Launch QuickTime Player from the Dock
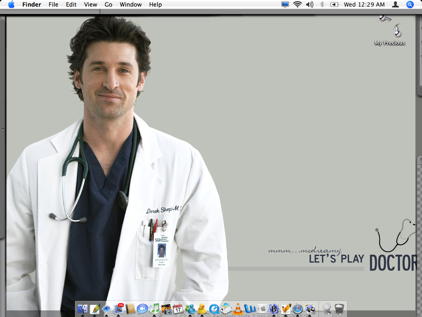 click(x=214, y=309)
